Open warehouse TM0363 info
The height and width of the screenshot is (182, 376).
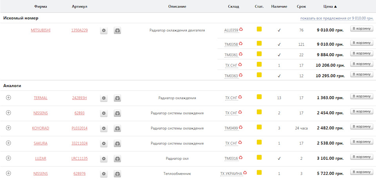point(231,76)
